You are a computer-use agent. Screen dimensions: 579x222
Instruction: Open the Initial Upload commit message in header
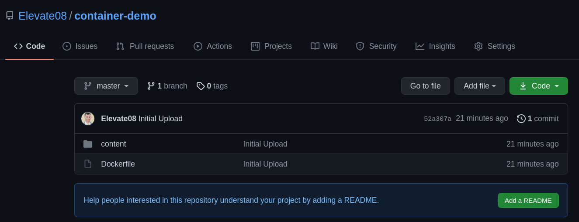pos(160,119)
